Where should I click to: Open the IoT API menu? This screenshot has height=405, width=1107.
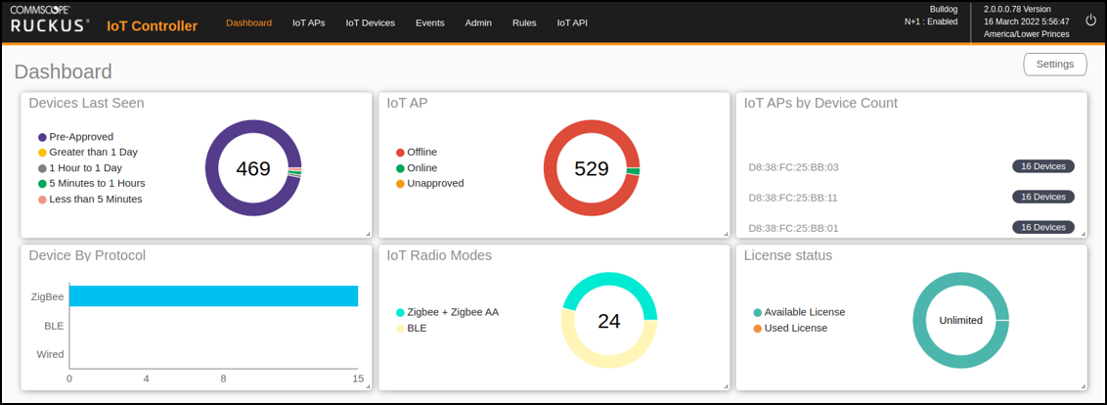point(572,22)
